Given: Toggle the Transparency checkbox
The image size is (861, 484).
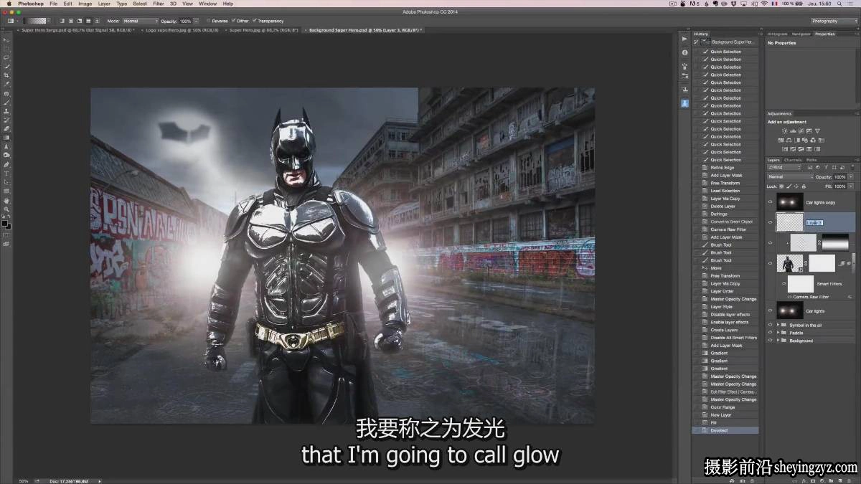Looking at the screenshot, I should 255,22.
